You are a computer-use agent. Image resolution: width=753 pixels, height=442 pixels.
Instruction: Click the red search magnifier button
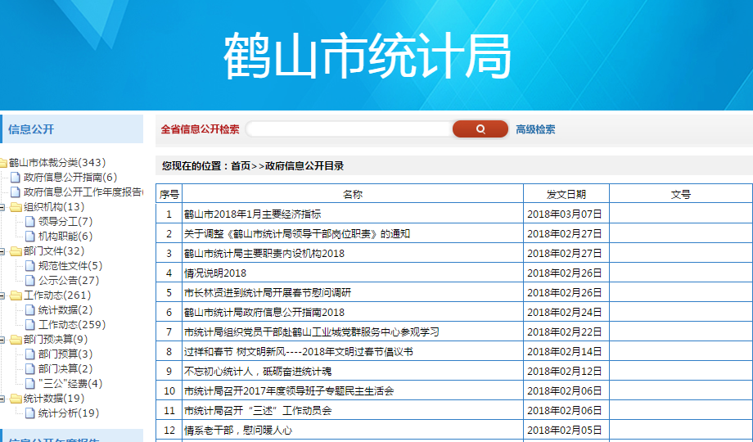pos(480,129)
